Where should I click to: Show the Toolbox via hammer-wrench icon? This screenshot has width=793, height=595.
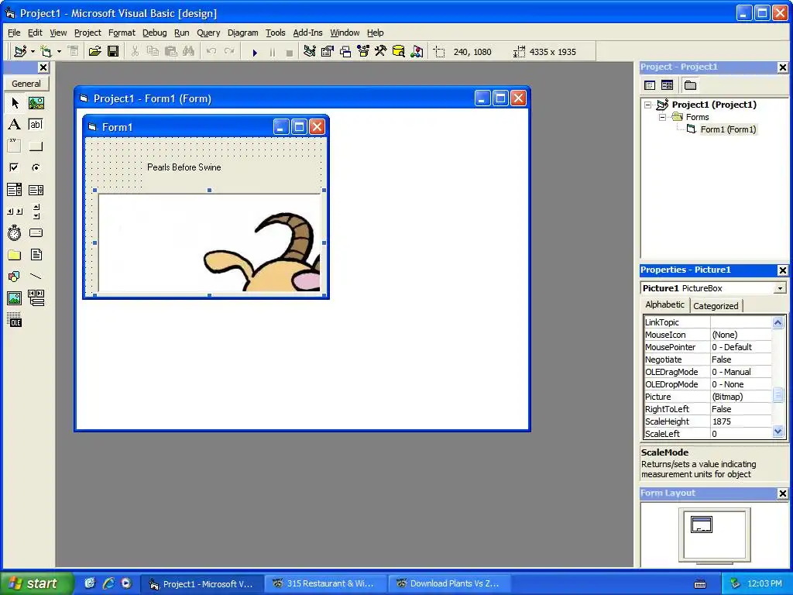tap(381, 52)
